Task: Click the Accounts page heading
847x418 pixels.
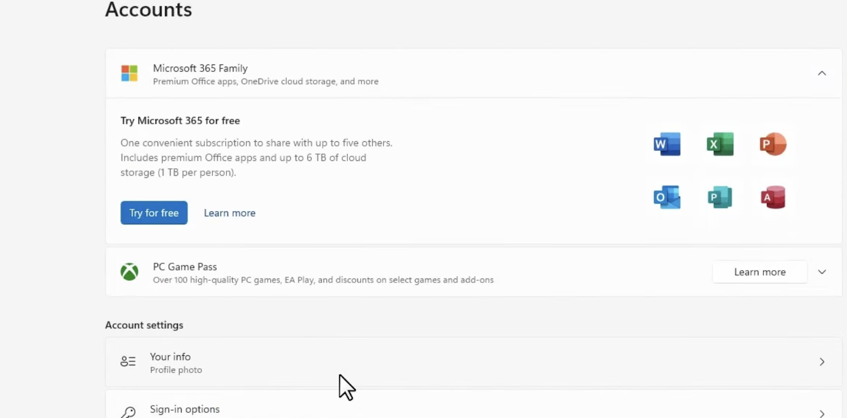Action: click(149, 9)
